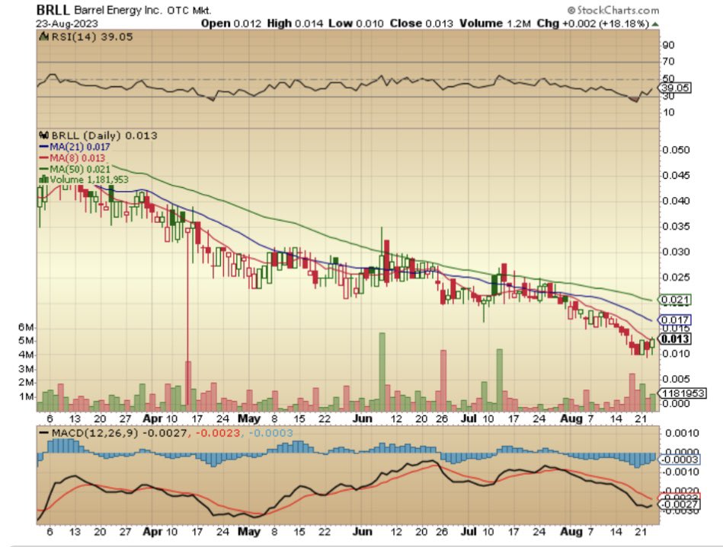Click the High 0.014 value

pos(295,24)
